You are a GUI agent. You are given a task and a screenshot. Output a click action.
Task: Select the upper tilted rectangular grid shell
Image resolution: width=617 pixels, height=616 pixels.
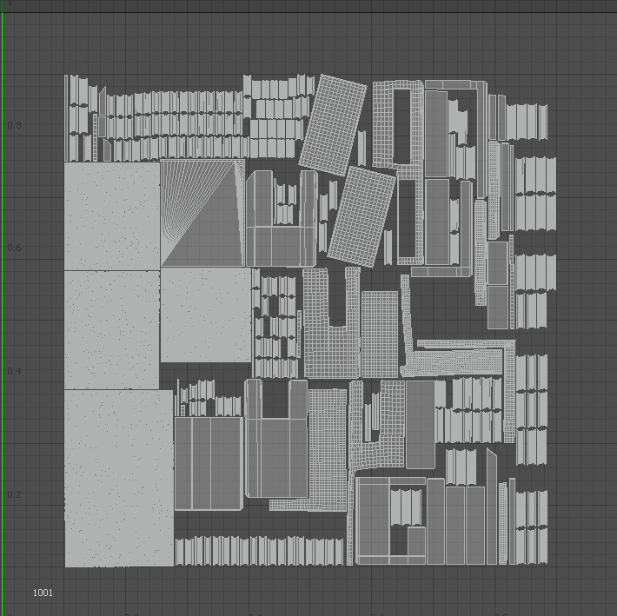point(332,122)
